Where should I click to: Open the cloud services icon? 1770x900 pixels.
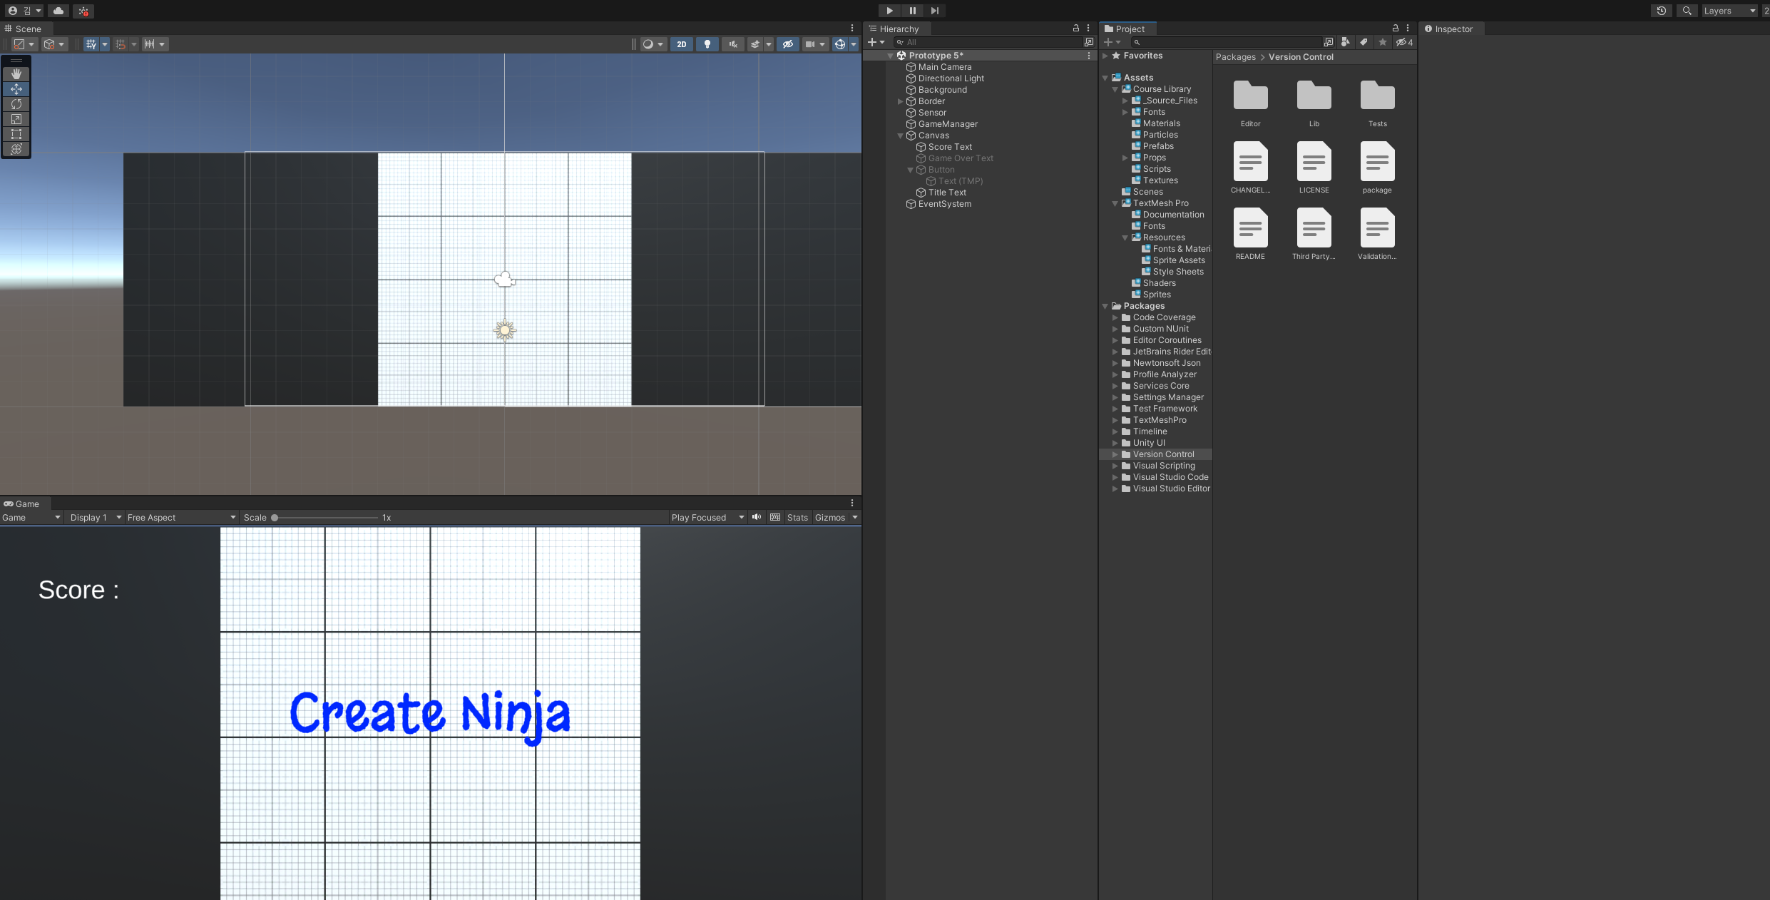pos(58,11)
